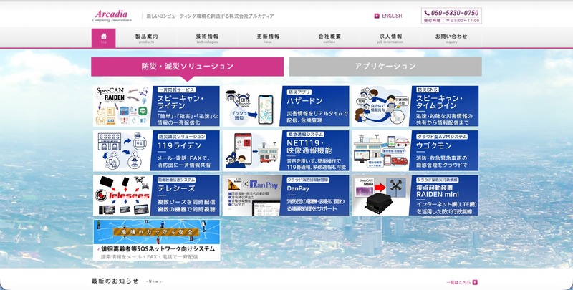Open 求人情報 job information menu
The image size is (573, 290).
390,38
